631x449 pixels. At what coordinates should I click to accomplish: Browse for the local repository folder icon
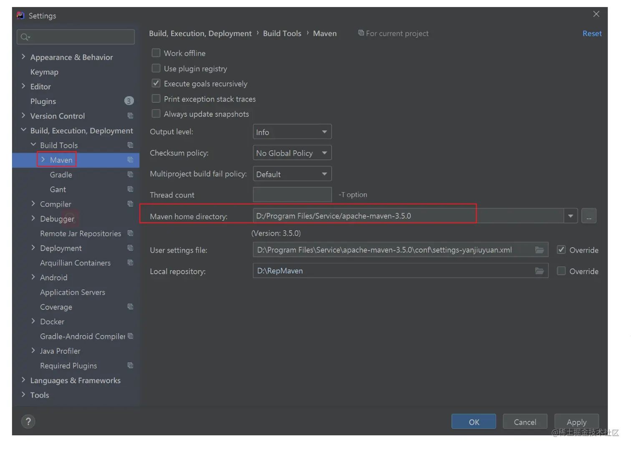(540, 271)
